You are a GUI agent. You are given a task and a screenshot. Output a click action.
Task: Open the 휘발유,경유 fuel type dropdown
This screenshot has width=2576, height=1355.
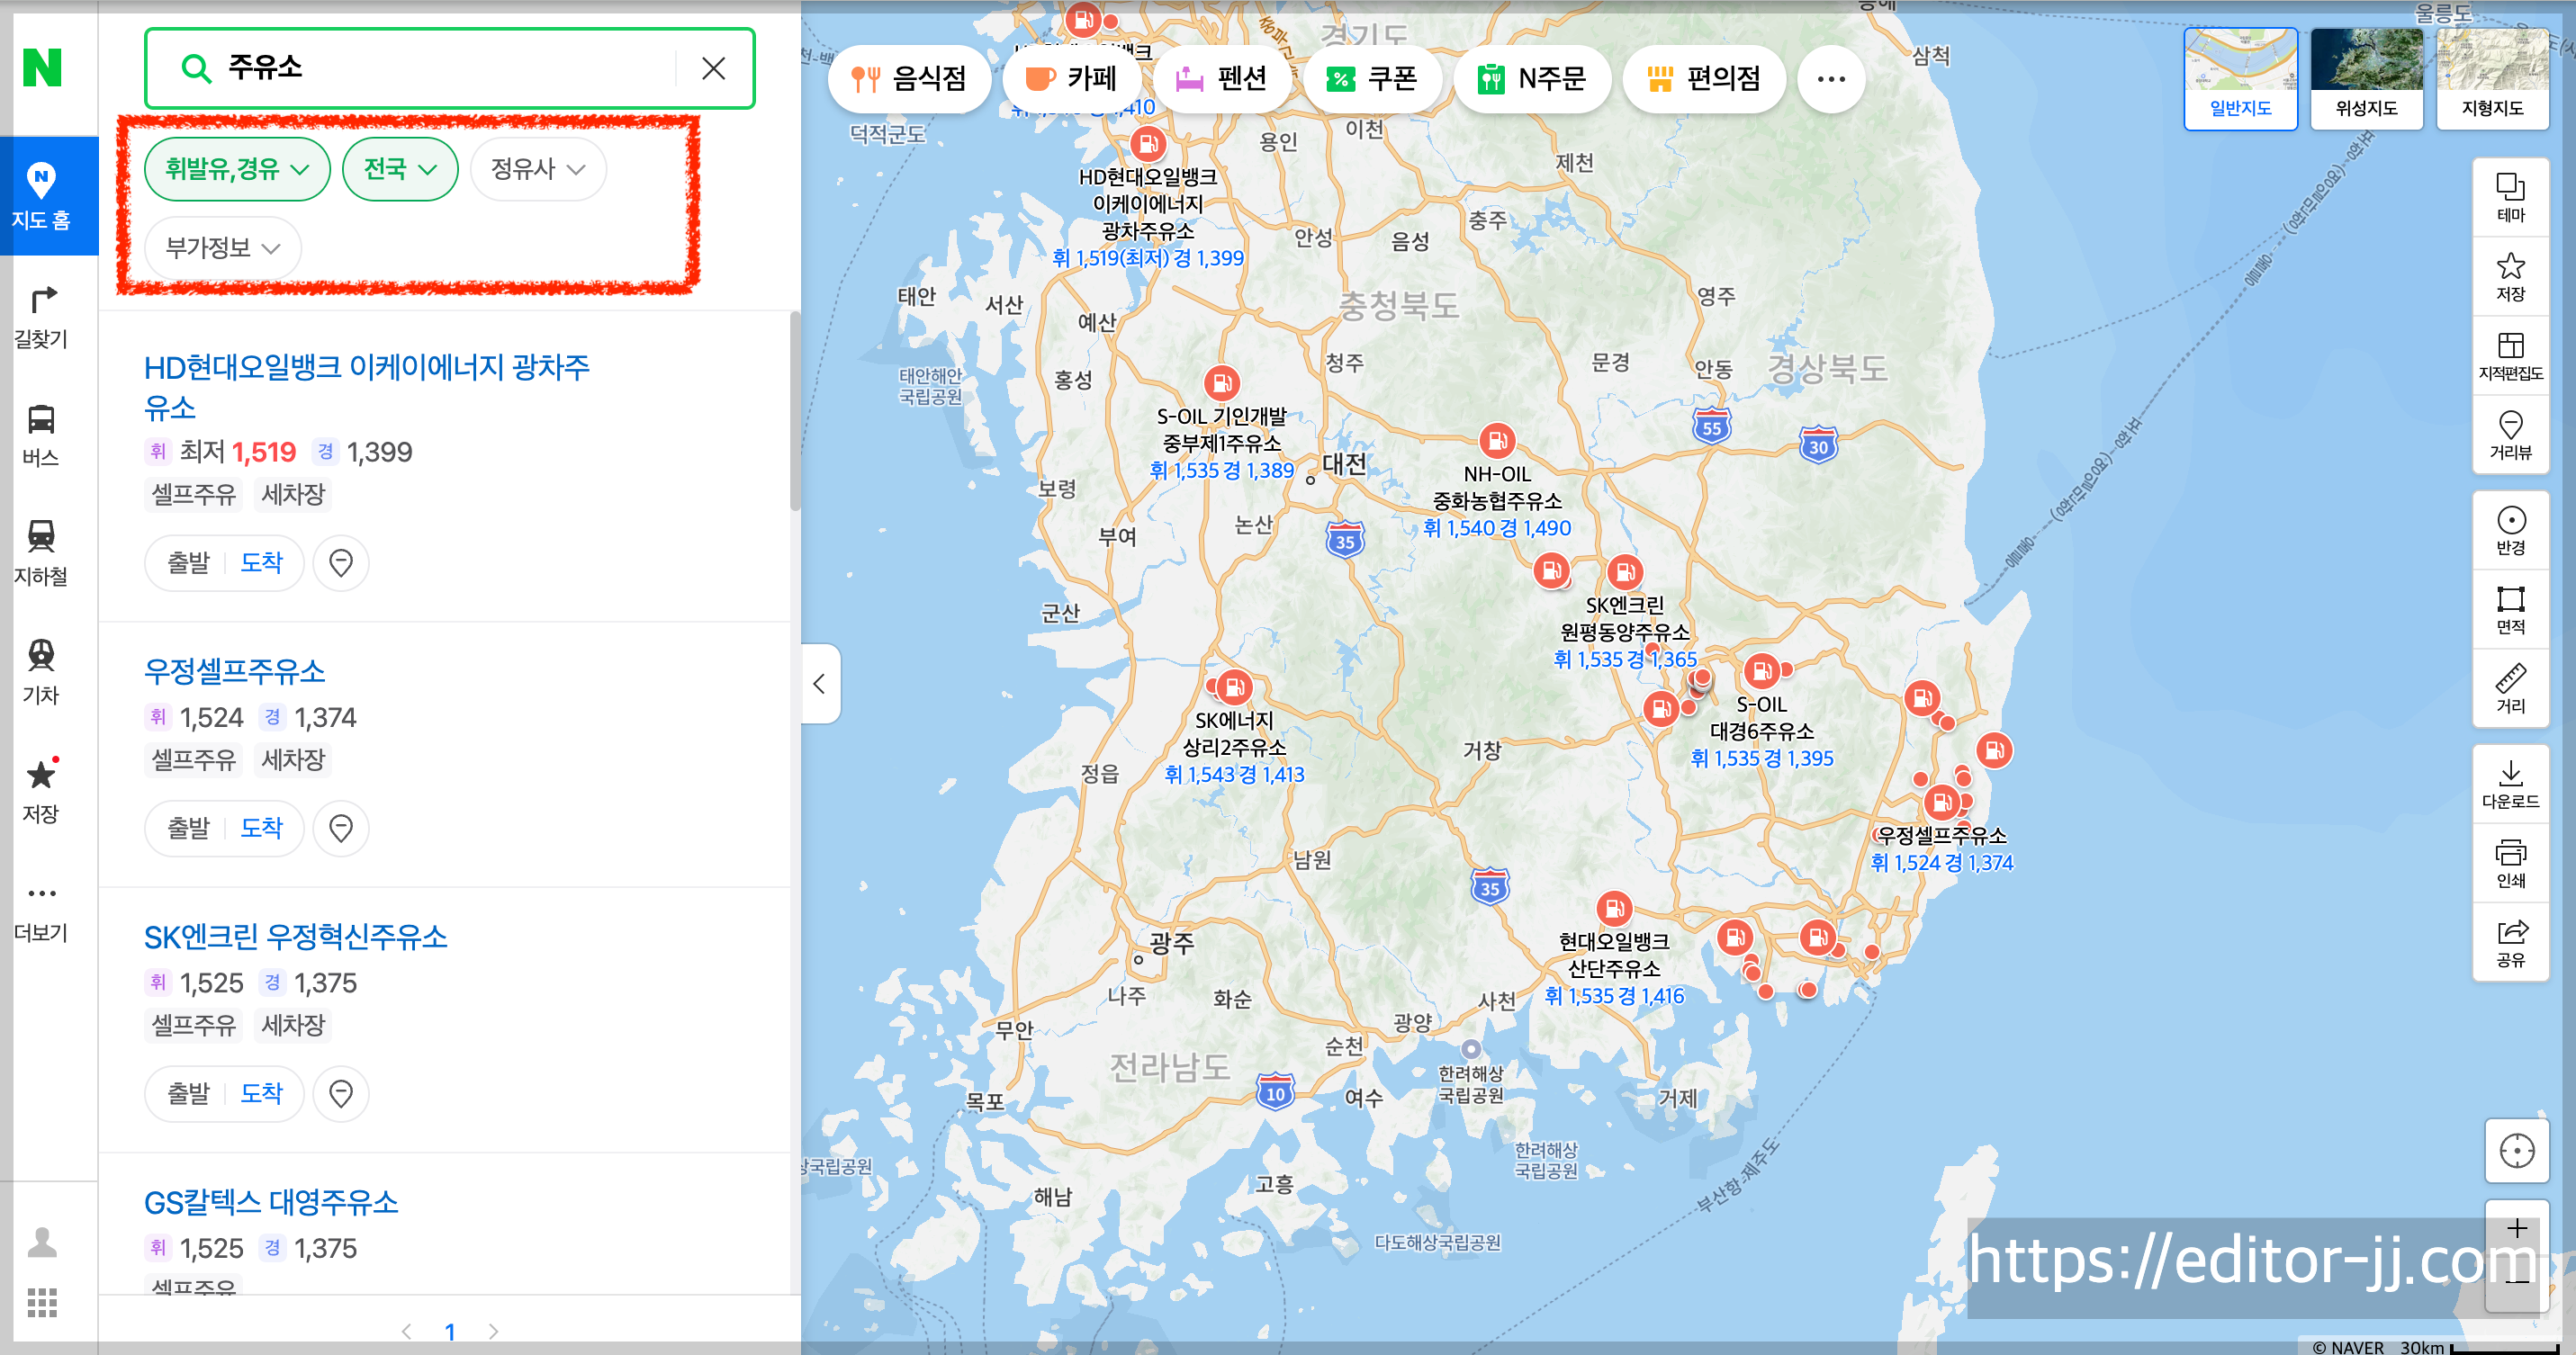coord(237,169)
